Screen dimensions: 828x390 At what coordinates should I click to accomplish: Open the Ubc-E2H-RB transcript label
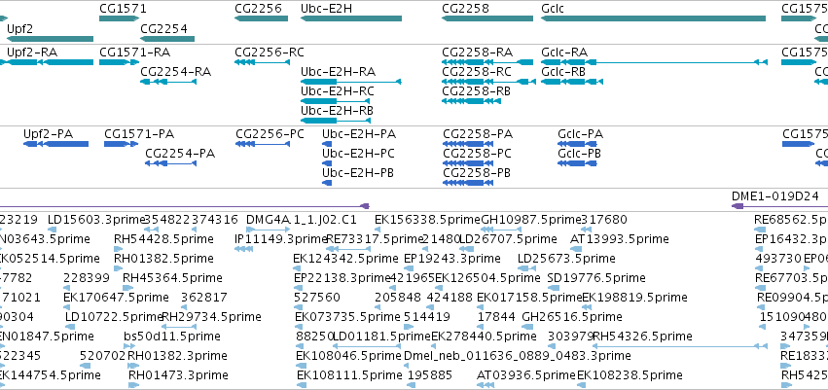pos(337,111)
